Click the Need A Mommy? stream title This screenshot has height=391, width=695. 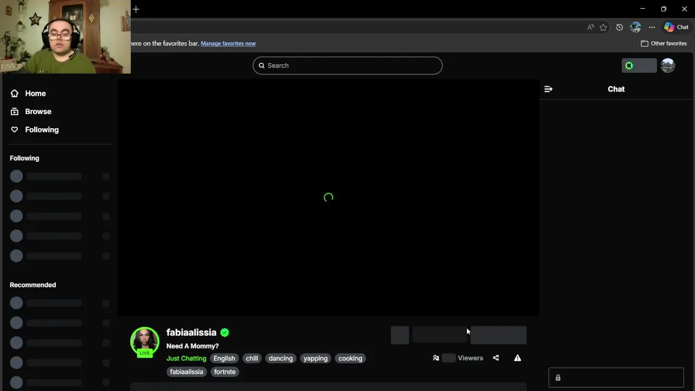tap(192, 346)
